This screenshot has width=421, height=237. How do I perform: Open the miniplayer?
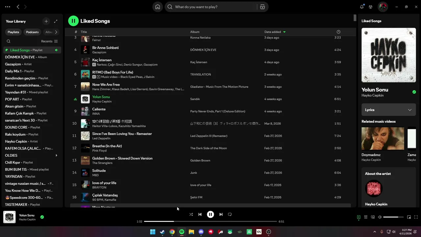[x=409, y=217]
